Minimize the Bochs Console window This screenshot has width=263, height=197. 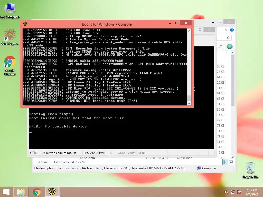pos(170,23)
